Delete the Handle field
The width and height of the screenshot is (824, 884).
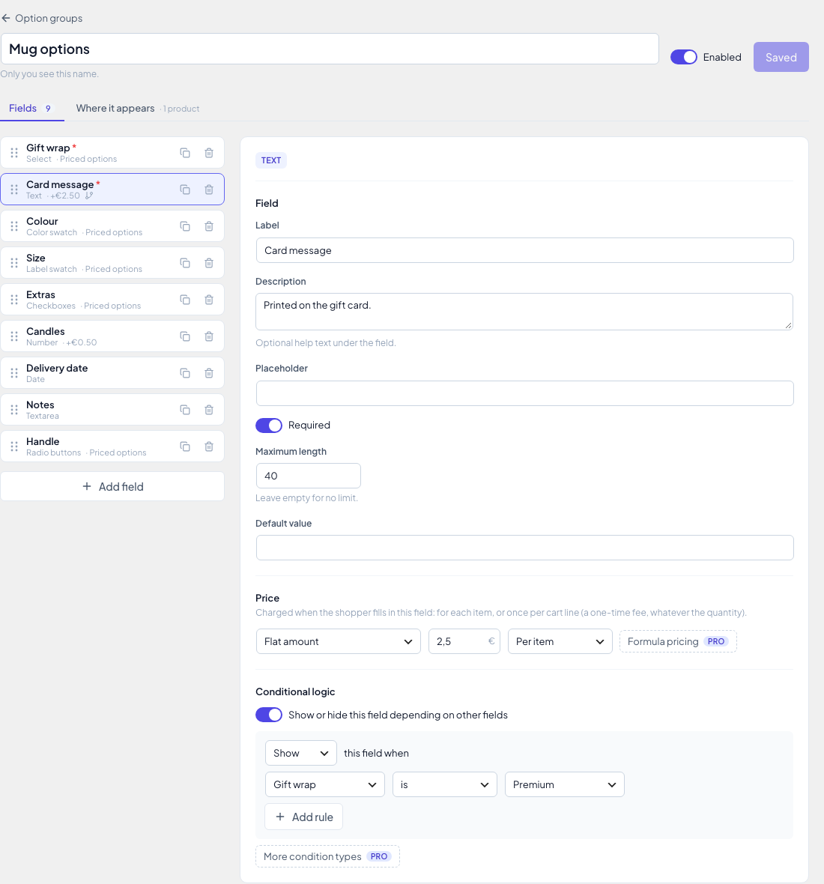[x=209, y=446]
